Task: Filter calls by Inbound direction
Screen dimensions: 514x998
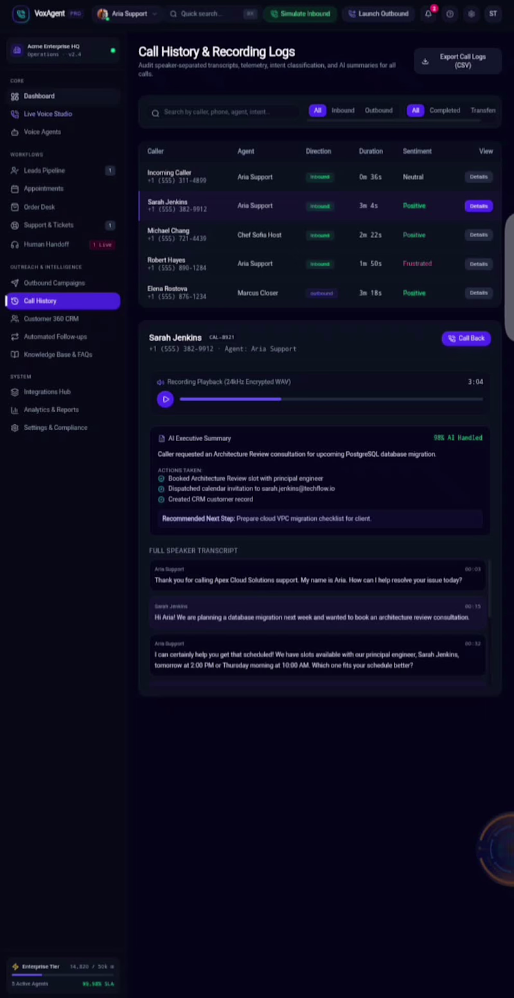Action: point(342,111)
